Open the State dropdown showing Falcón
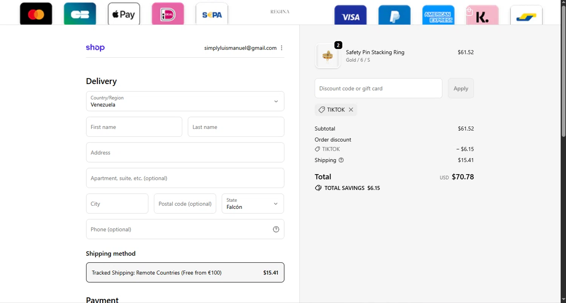Screen dimensions: 566x303 tap(253, 204)
